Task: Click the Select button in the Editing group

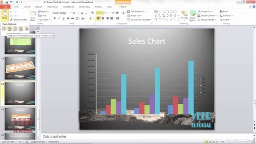Action: [225, 20]
